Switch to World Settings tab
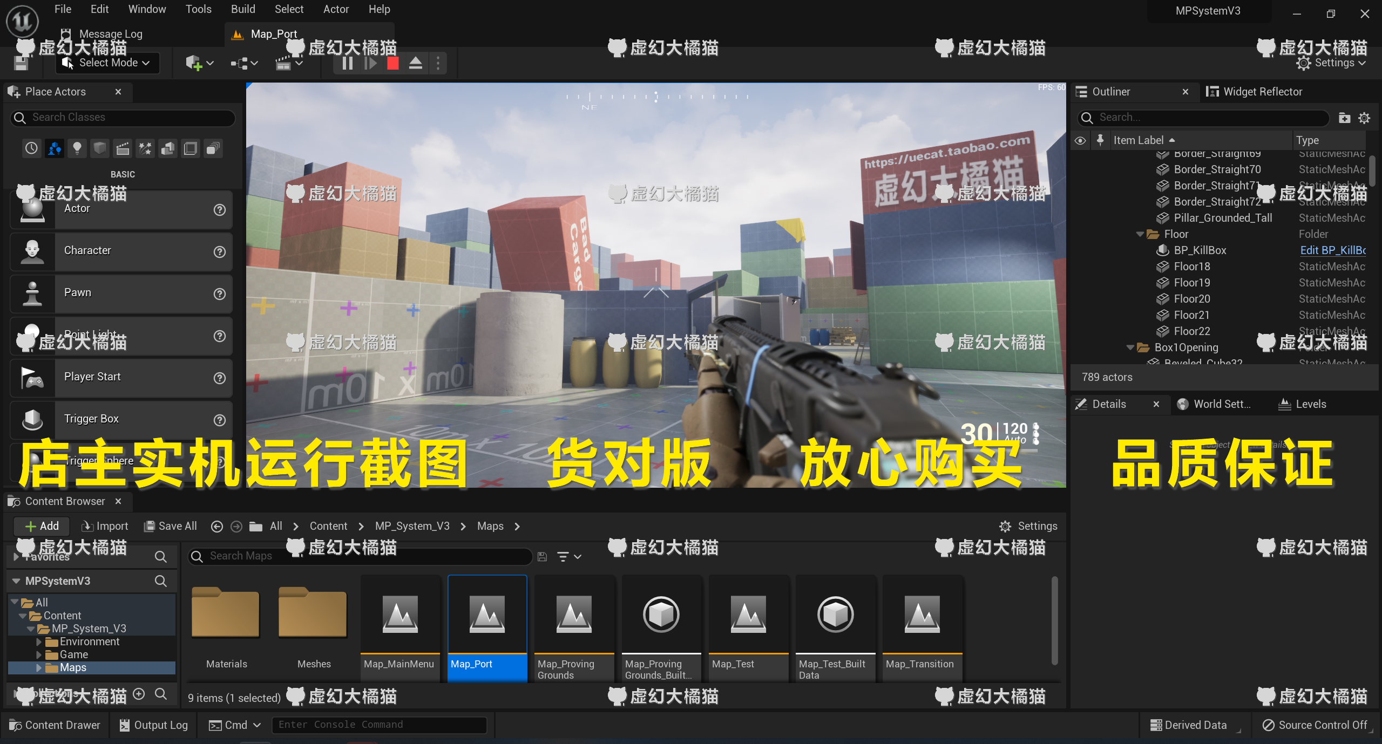1382x744 pixels. pos(1214,404)
